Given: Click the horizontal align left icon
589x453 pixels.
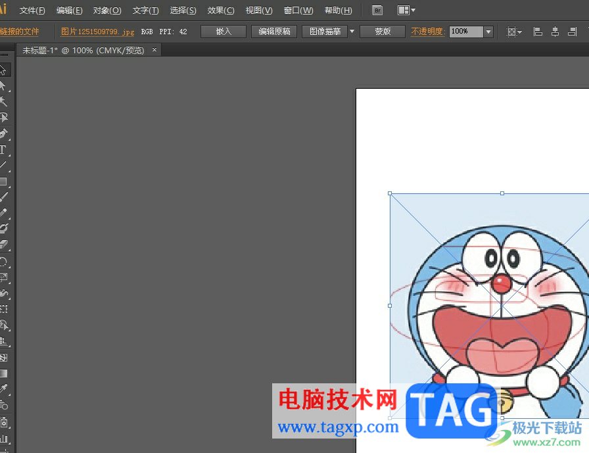Looking at the screenshot, I should coord(538,32).
